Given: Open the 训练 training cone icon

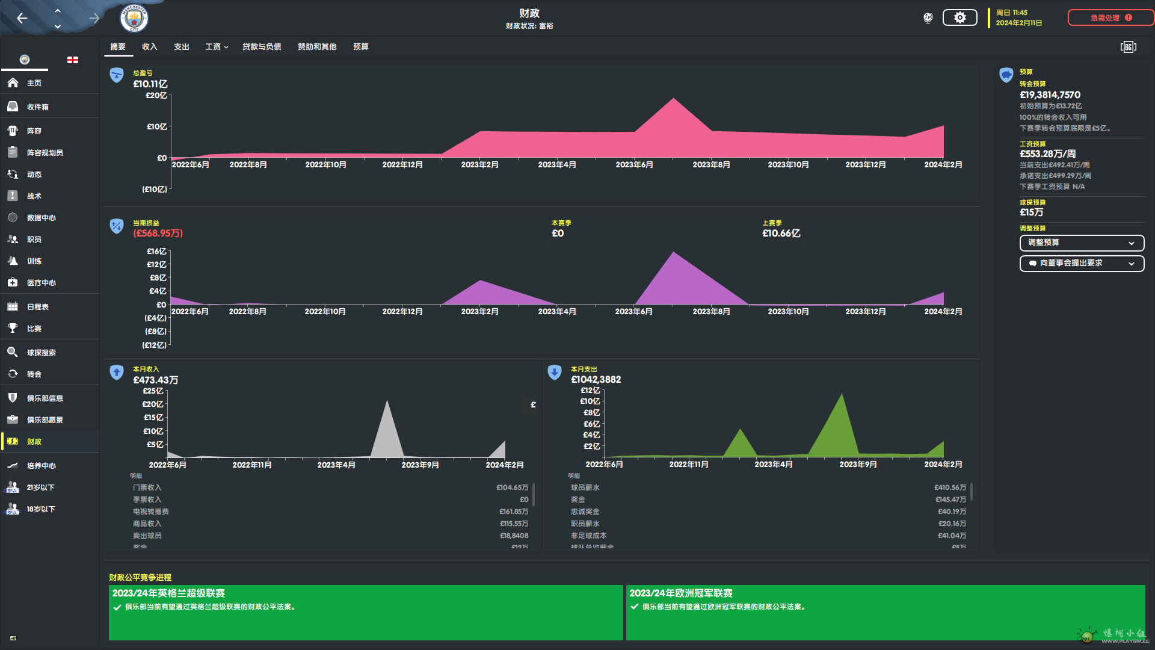Looking at the screenshot, I should click(13, 261).
